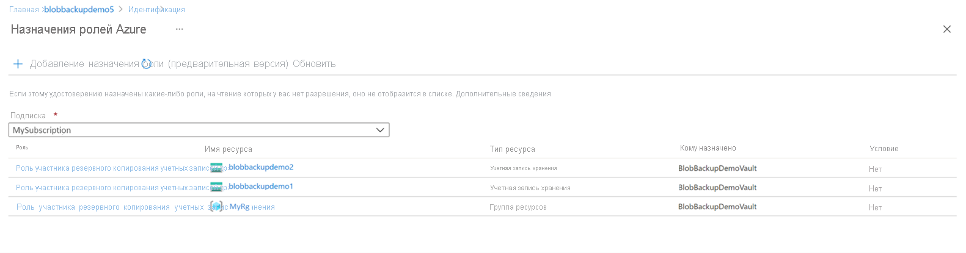Click the resource group icon next to MyRg
966x253 pixels.
click(216, 207)
